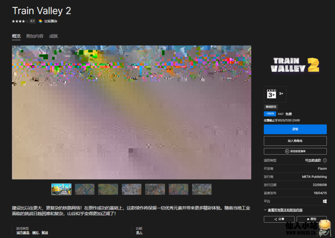Open the 成就 tab
This screenshot has height=238, width=335.
[x=53, y=36]
